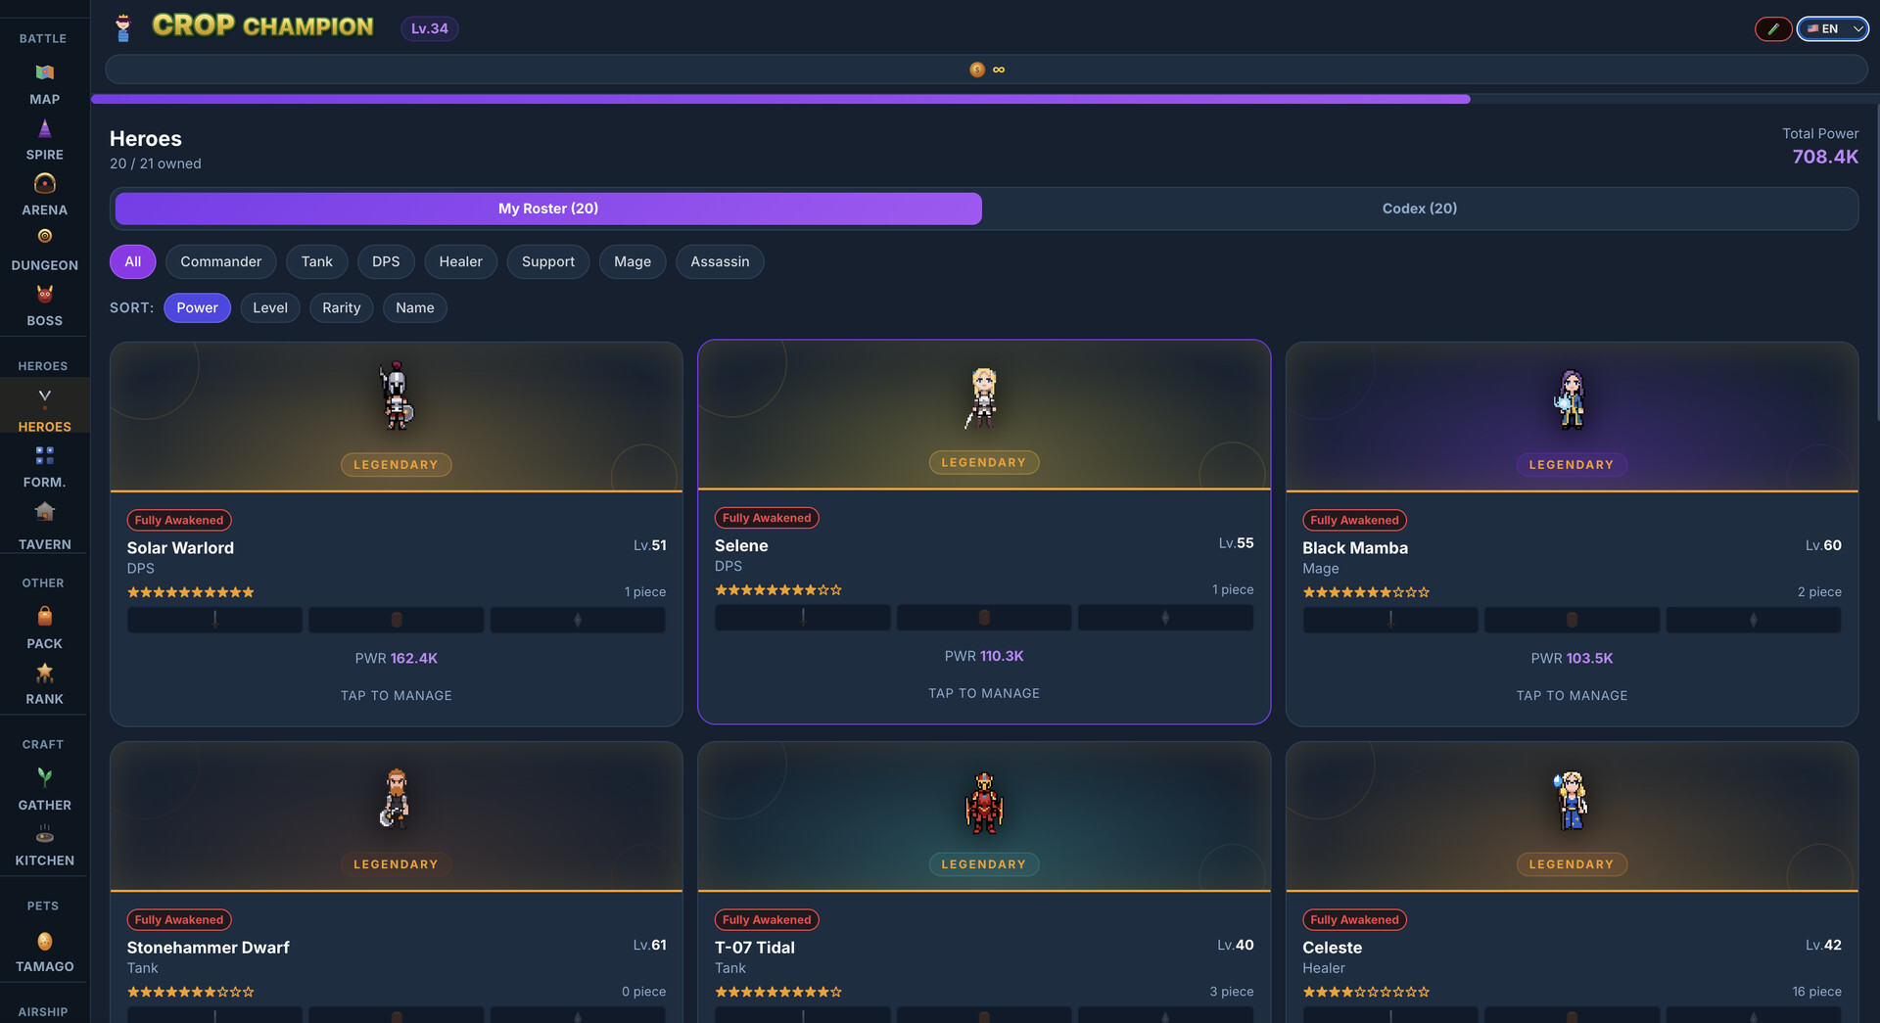Switch to the Codex (20) tab
Viewport: 1880px width, 1023px height.
pyautogui.click(x=1419, y=209)
